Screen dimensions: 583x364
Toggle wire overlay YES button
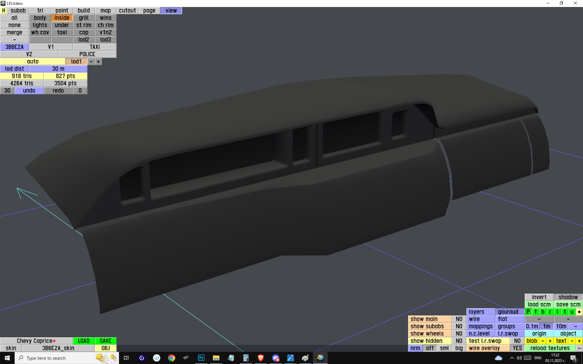pos(517,348)
